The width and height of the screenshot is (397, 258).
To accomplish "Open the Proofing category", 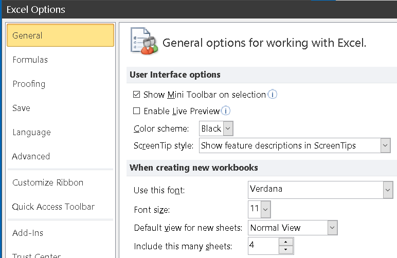I will point(29,84).
